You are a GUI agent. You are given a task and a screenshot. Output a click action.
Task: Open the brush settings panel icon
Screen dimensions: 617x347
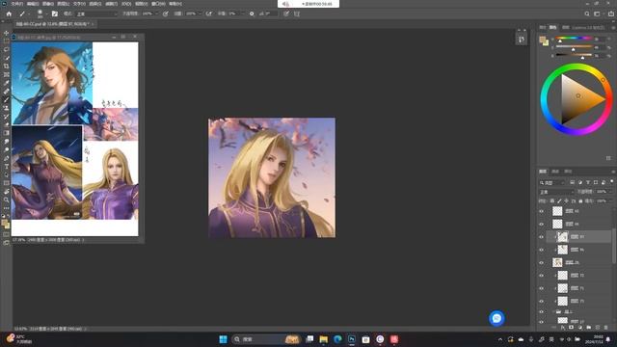pyautogui.click(x=55, y=13)
